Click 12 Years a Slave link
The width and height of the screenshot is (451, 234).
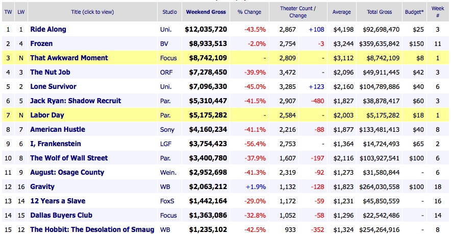(x=58, y=201)
